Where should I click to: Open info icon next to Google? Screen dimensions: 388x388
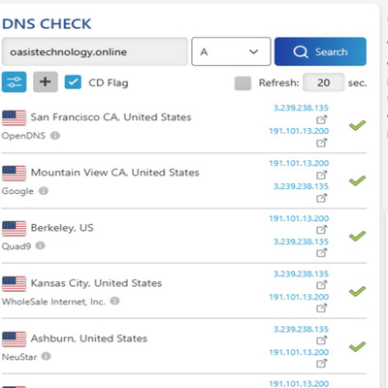pyautogui.click(x=44, y=191)
